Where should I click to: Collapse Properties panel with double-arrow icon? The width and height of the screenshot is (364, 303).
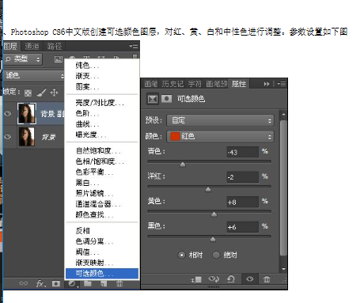click(x=267, y=84)
